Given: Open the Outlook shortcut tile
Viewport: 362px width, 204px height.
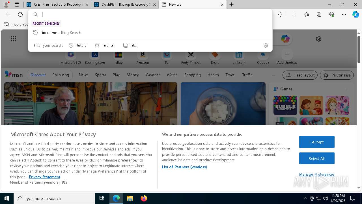Looking at the screenshot, I should [263, 58].
